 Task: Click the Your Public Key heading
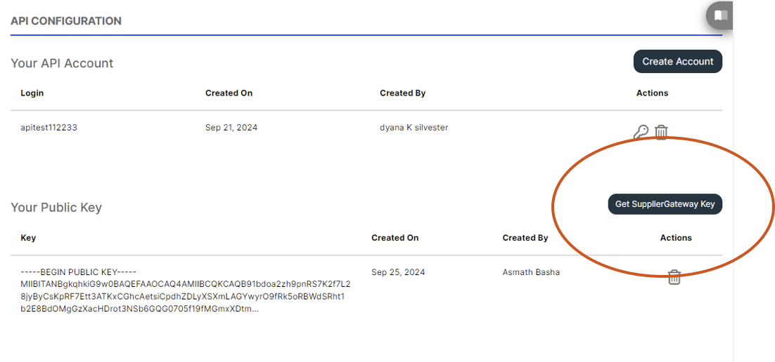[x=56, y=208]
